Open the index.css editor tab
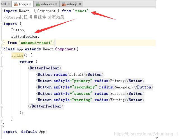This screenshot has width=180, height=139. click(47, 4)
